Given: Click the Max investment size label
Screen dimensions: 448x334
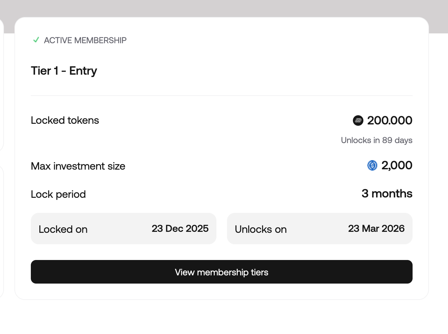Looking at the screenshot, I should pyautogui.click(x=78, y=166).
